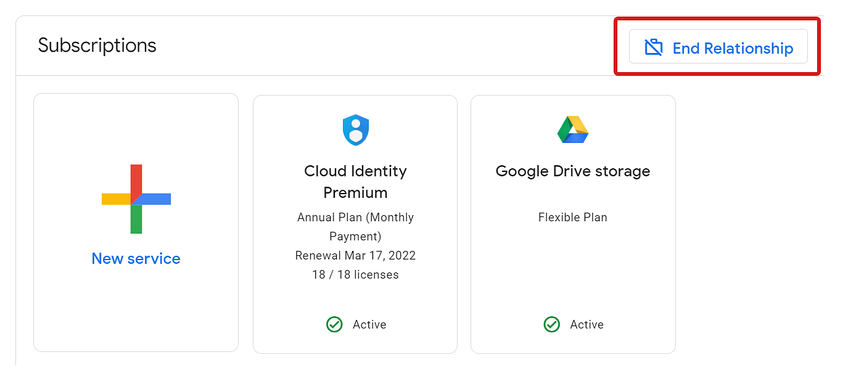Open the New service link
This screenshot has height=376, width=848.
click(x=136, y=259)
